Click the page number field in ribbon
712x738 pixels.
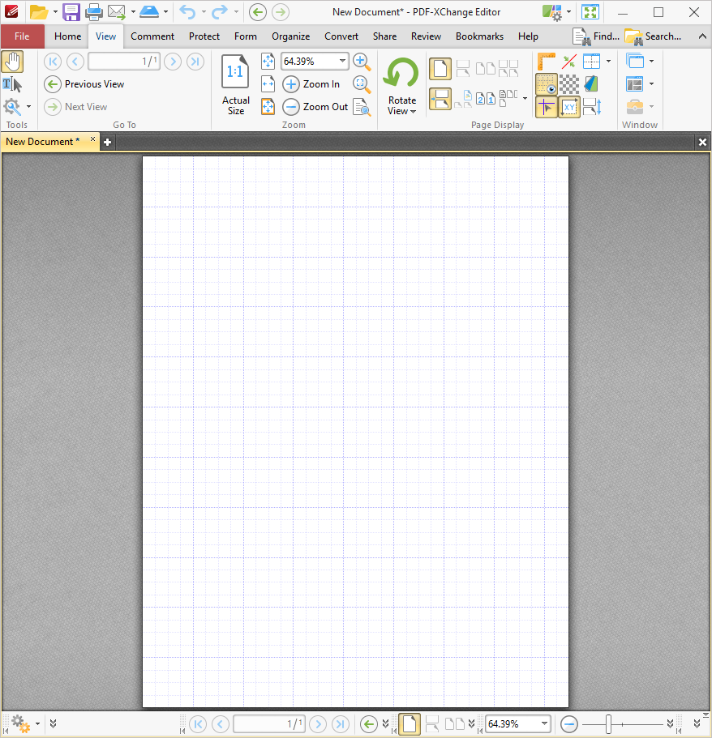[122, 62]
